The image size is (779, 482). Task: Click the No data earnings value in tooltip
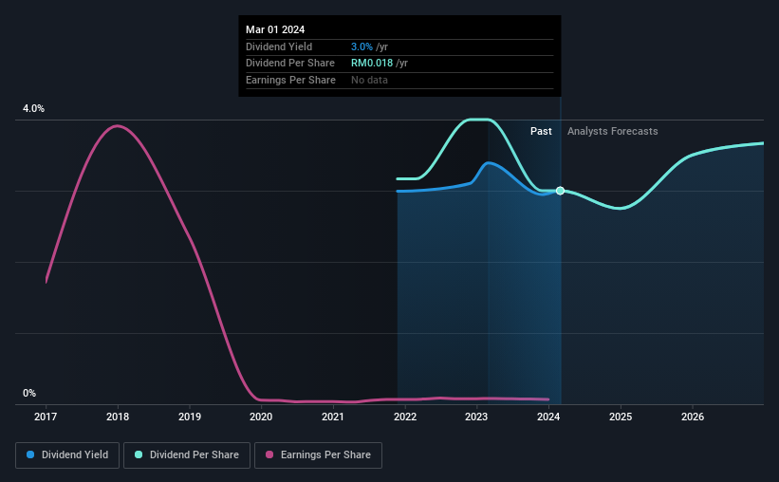369,80
